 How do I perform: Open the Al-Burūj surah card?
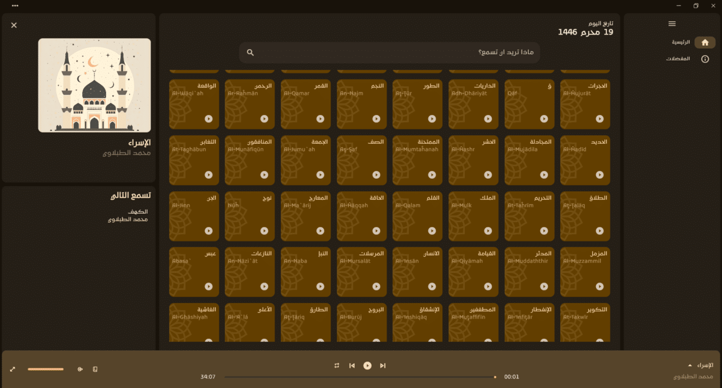(362, 323)
